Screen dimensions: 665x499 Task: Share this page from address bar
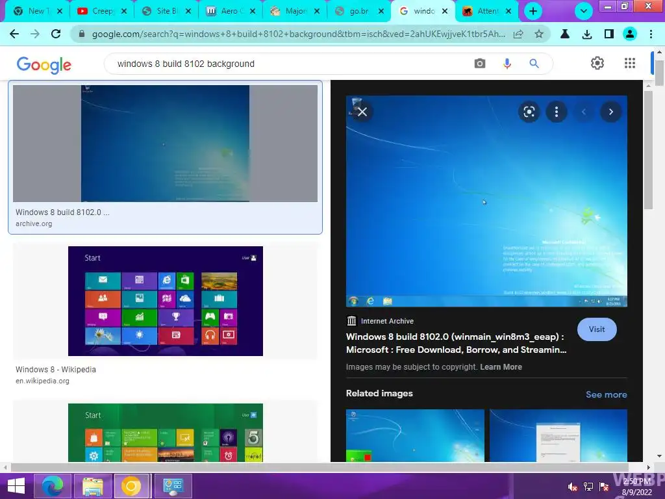point(518,34)
